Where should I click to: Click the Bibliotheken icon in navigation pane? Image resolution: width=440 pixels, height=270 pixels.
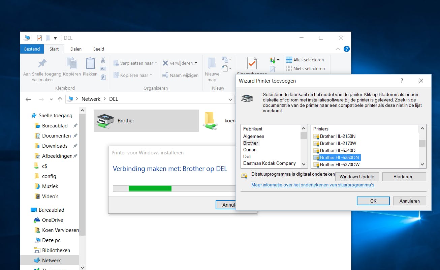(37, 250)
